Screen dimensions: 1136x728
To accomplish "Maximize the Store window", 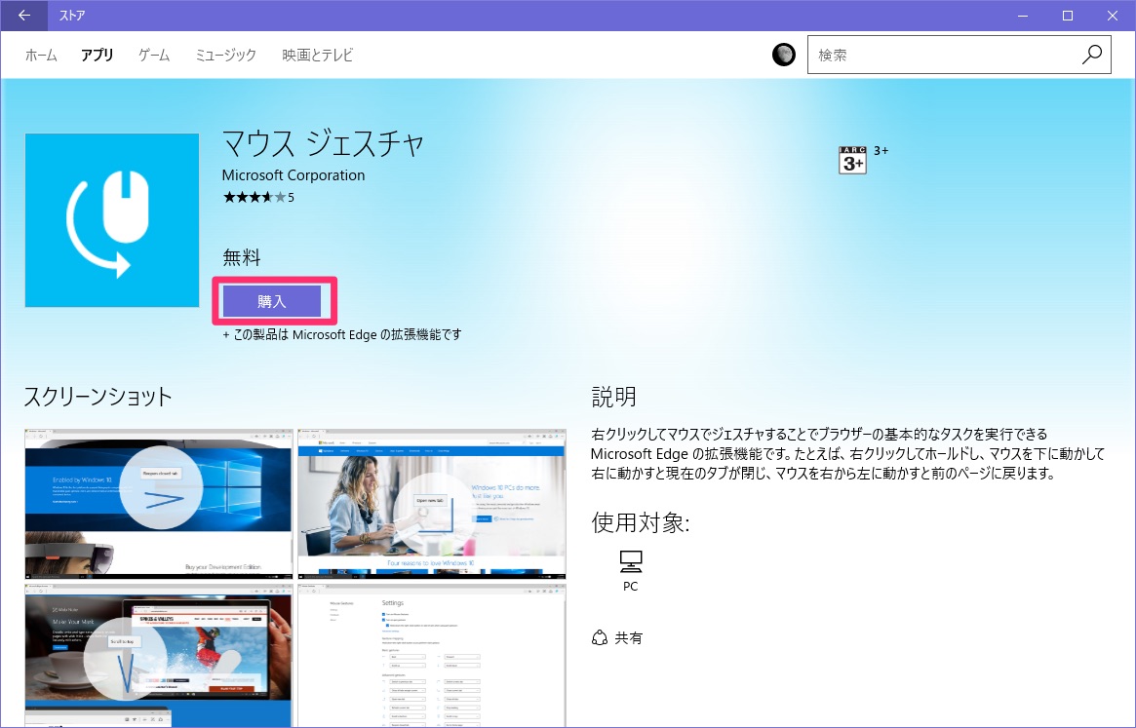I will (x=1067, y=16).
